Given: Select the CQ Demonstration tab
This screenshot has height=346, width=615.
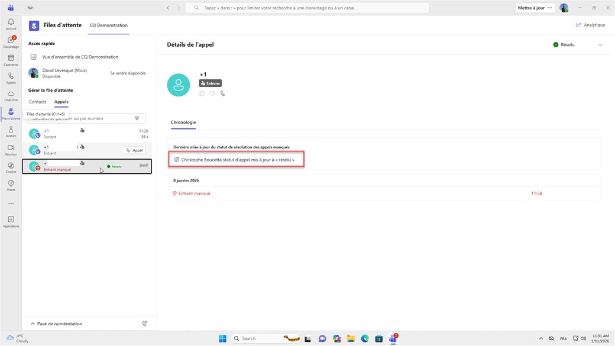Looking at the screenshot, I should [108, 25].
